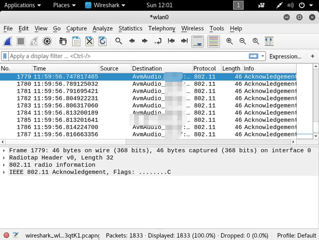
Task: Edit capture file comment status icon
Action: [x=16, y=235]
